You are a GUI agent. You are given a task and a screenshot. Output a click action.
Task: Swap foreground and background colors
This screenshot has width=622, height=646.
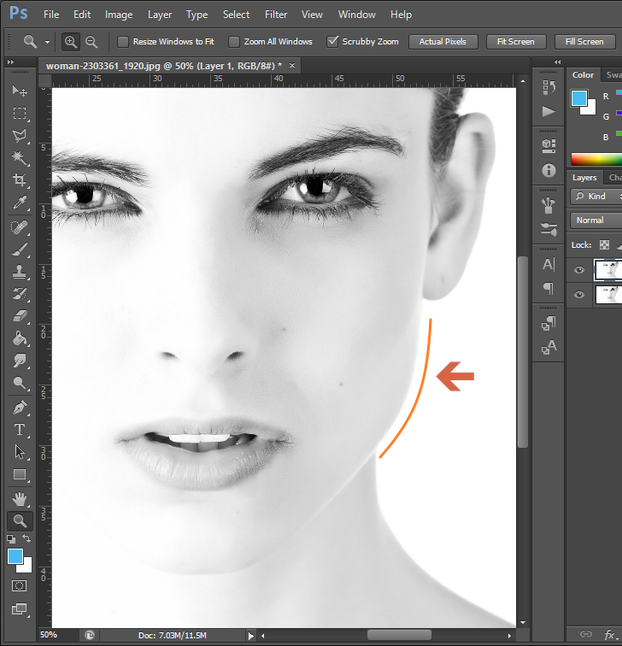point(26,538)
